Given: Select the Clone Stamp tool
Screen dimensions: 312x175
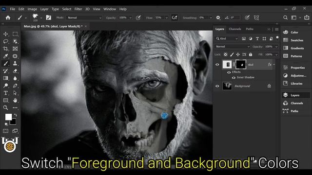Looking at the screenshot, I should pyautogui.click(x=15, y=64).
